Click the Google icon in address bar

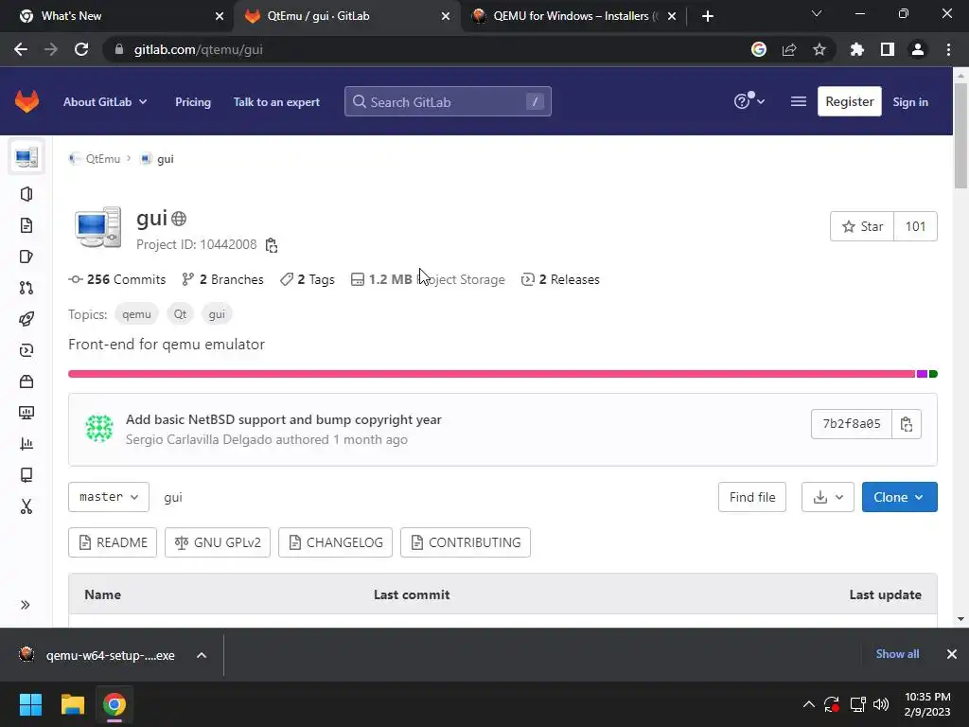pos(759,49)
